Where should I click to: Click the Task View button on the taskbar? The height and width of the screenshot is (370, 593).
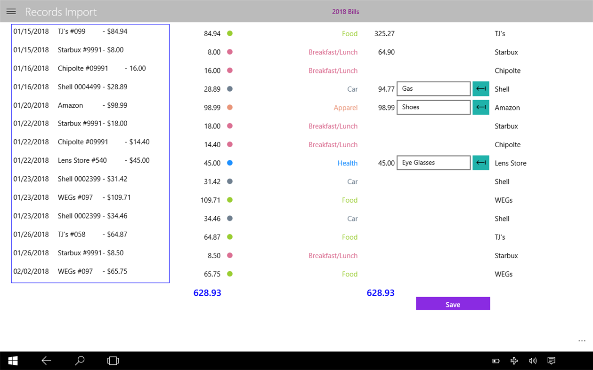[113, 361]
